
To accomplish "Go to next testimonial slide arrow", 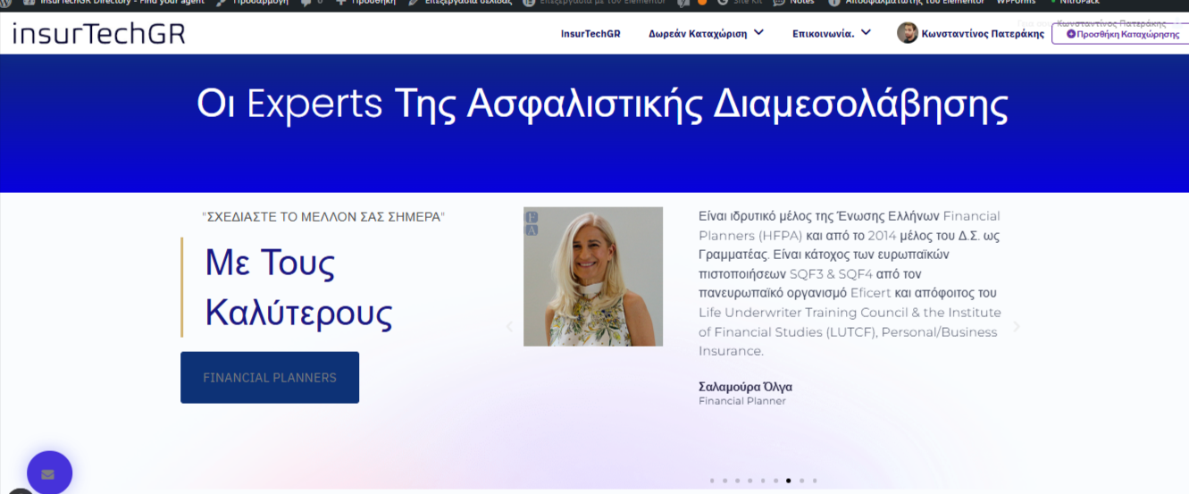I will click(1016, 327).
